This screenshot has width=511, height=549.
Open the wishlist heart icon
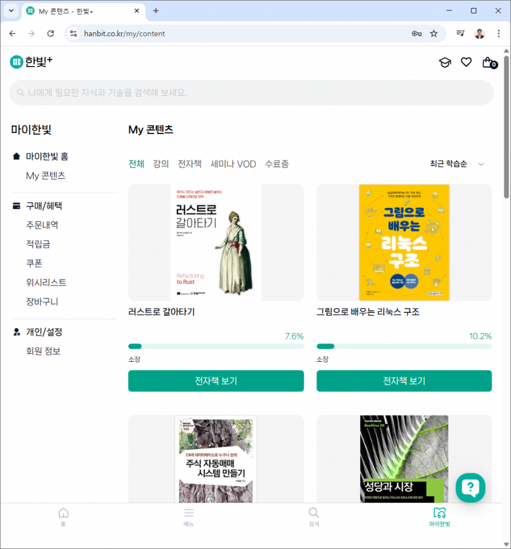click(466, 62)
